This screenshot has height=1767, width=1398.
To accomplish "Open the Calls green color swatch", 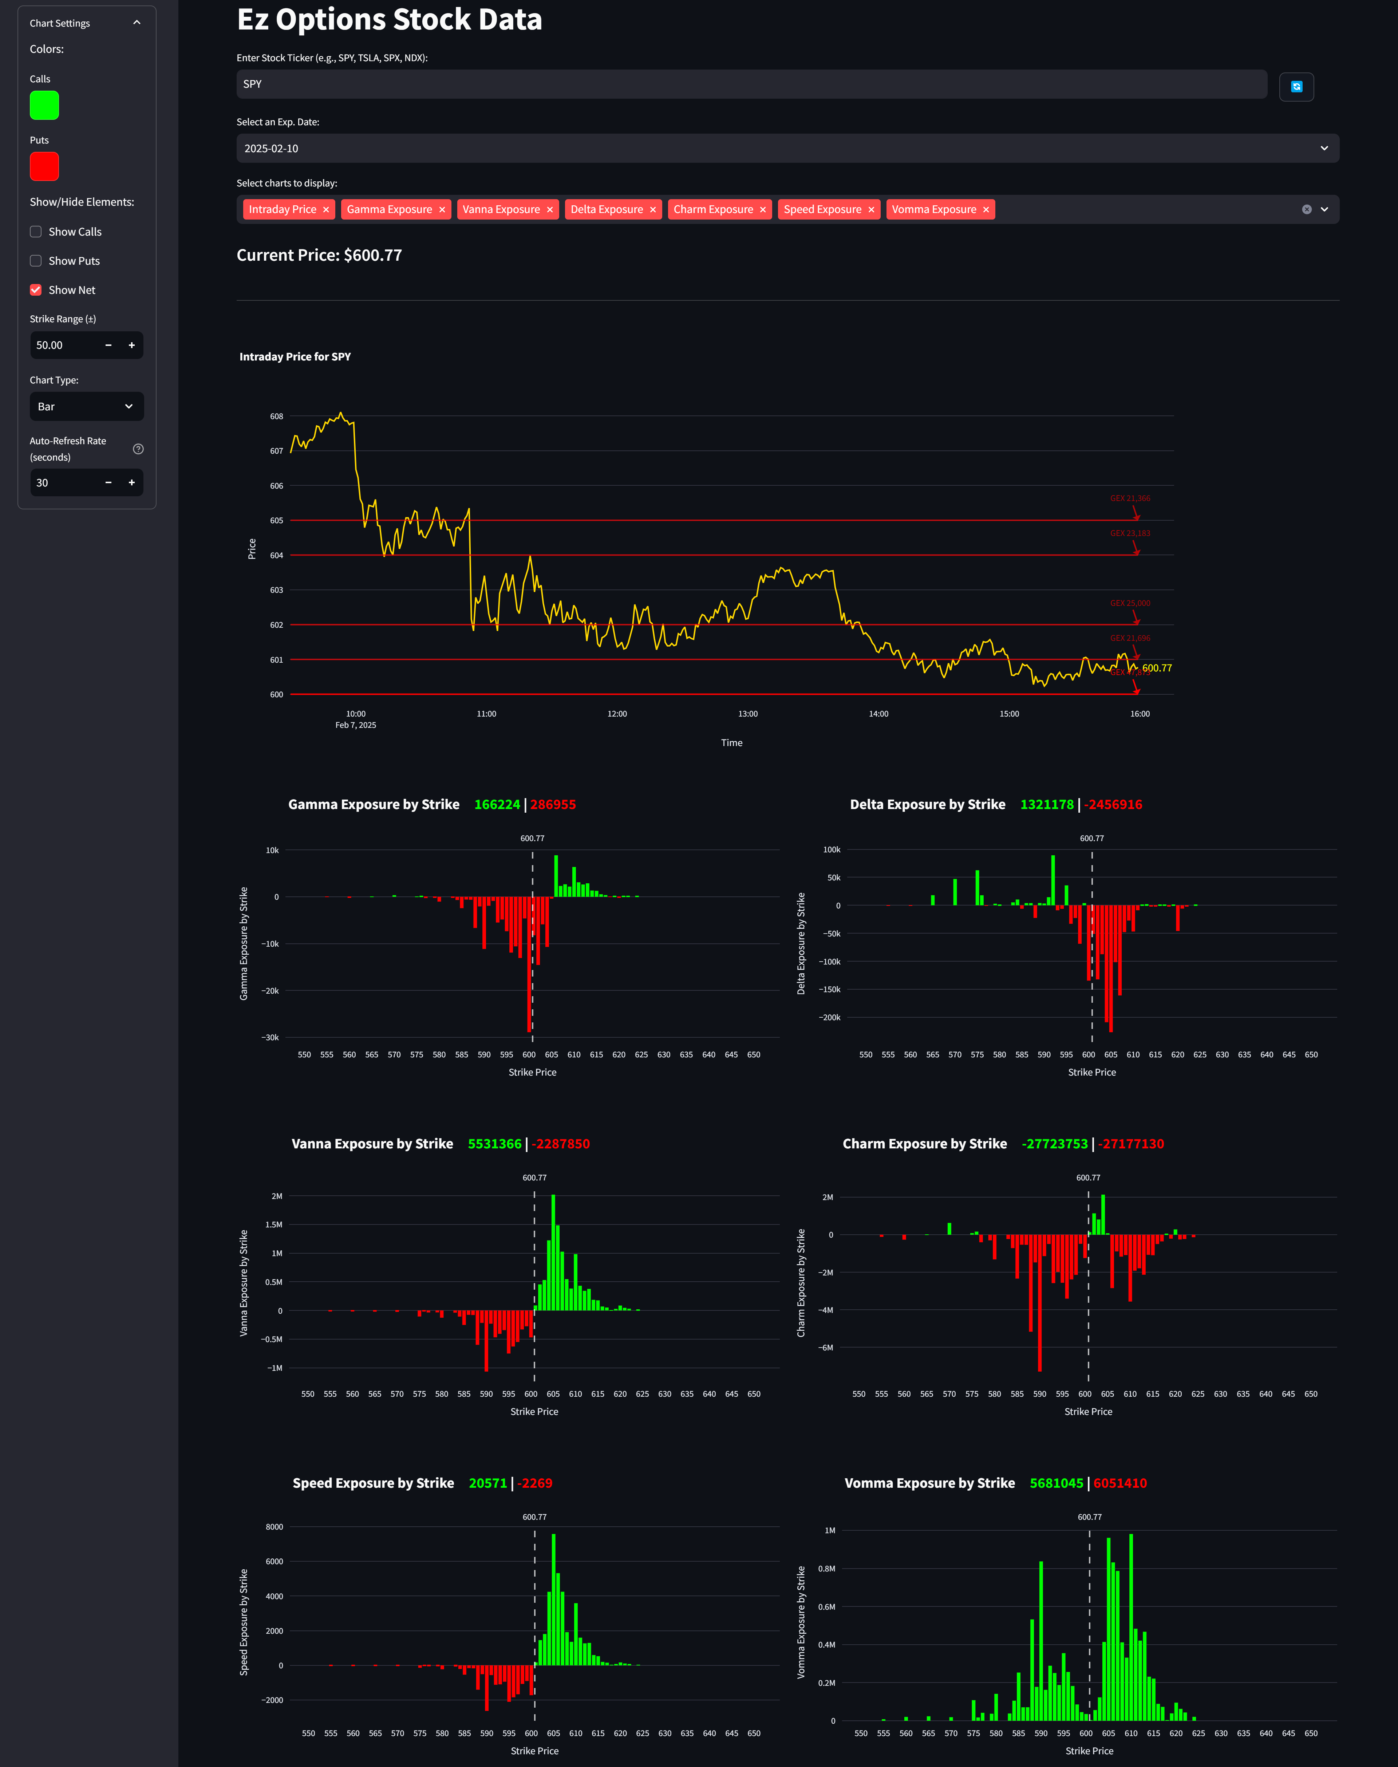I will click(44, 105).
